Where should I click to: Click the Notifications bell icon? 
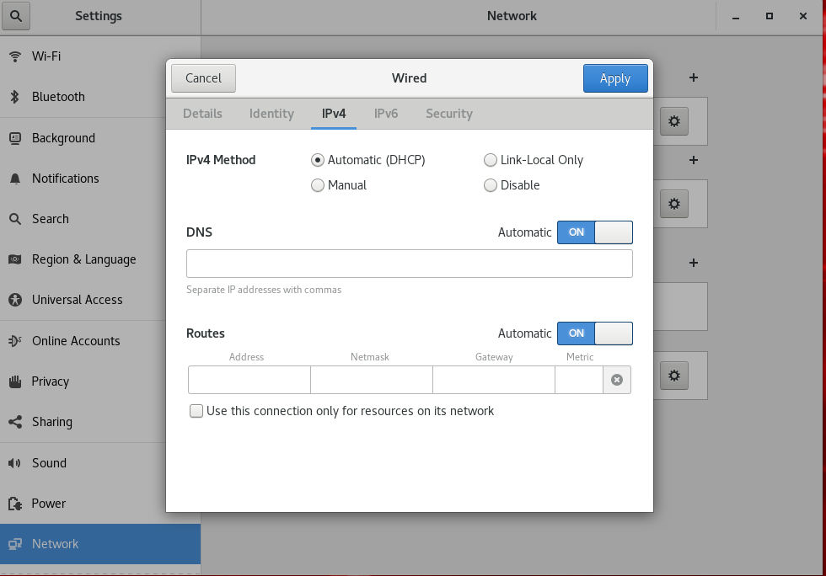click(x=15, y=179)
